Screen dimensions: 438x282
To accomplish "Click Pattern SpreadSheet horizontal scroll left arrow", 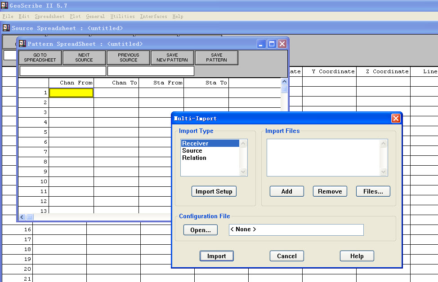I will pyautogui.click(x=22, y=217).
